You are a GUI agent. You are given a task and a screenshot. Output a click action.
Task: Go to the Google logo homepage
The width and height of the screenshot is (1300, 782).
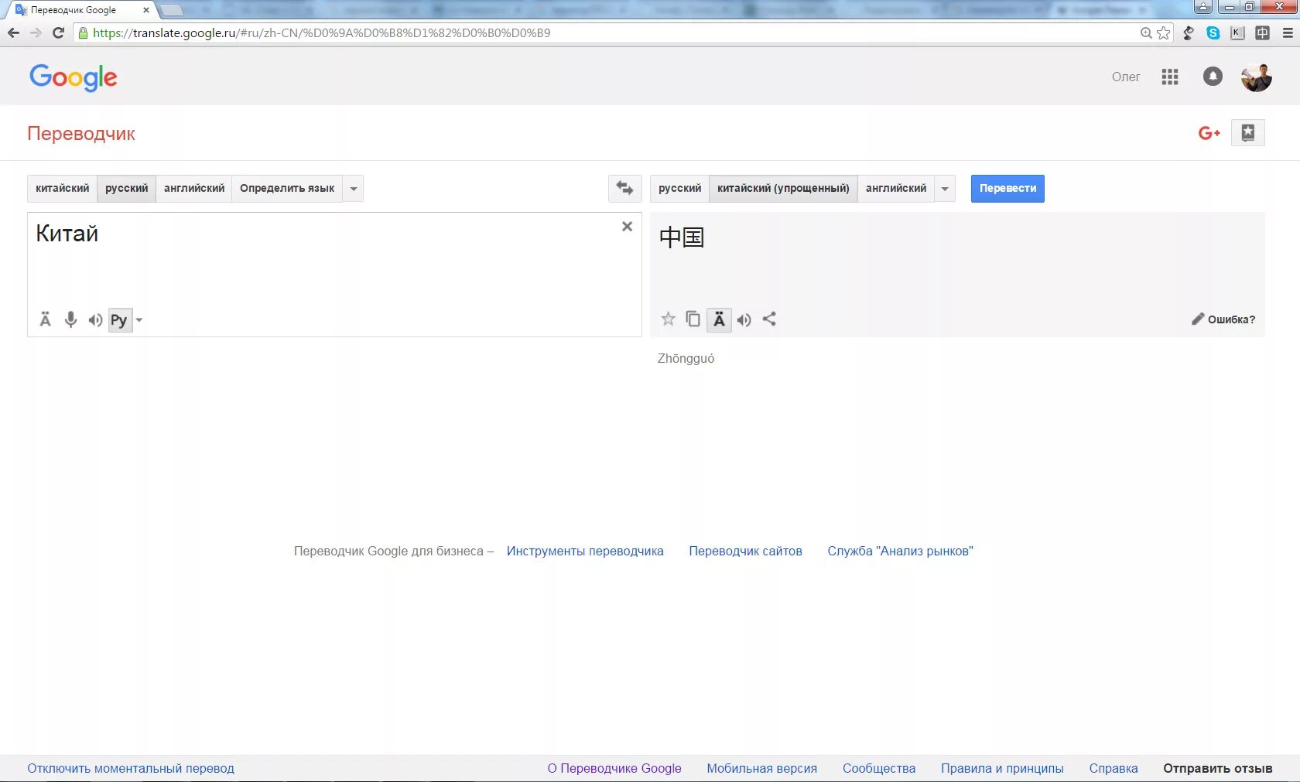(74, 77)
